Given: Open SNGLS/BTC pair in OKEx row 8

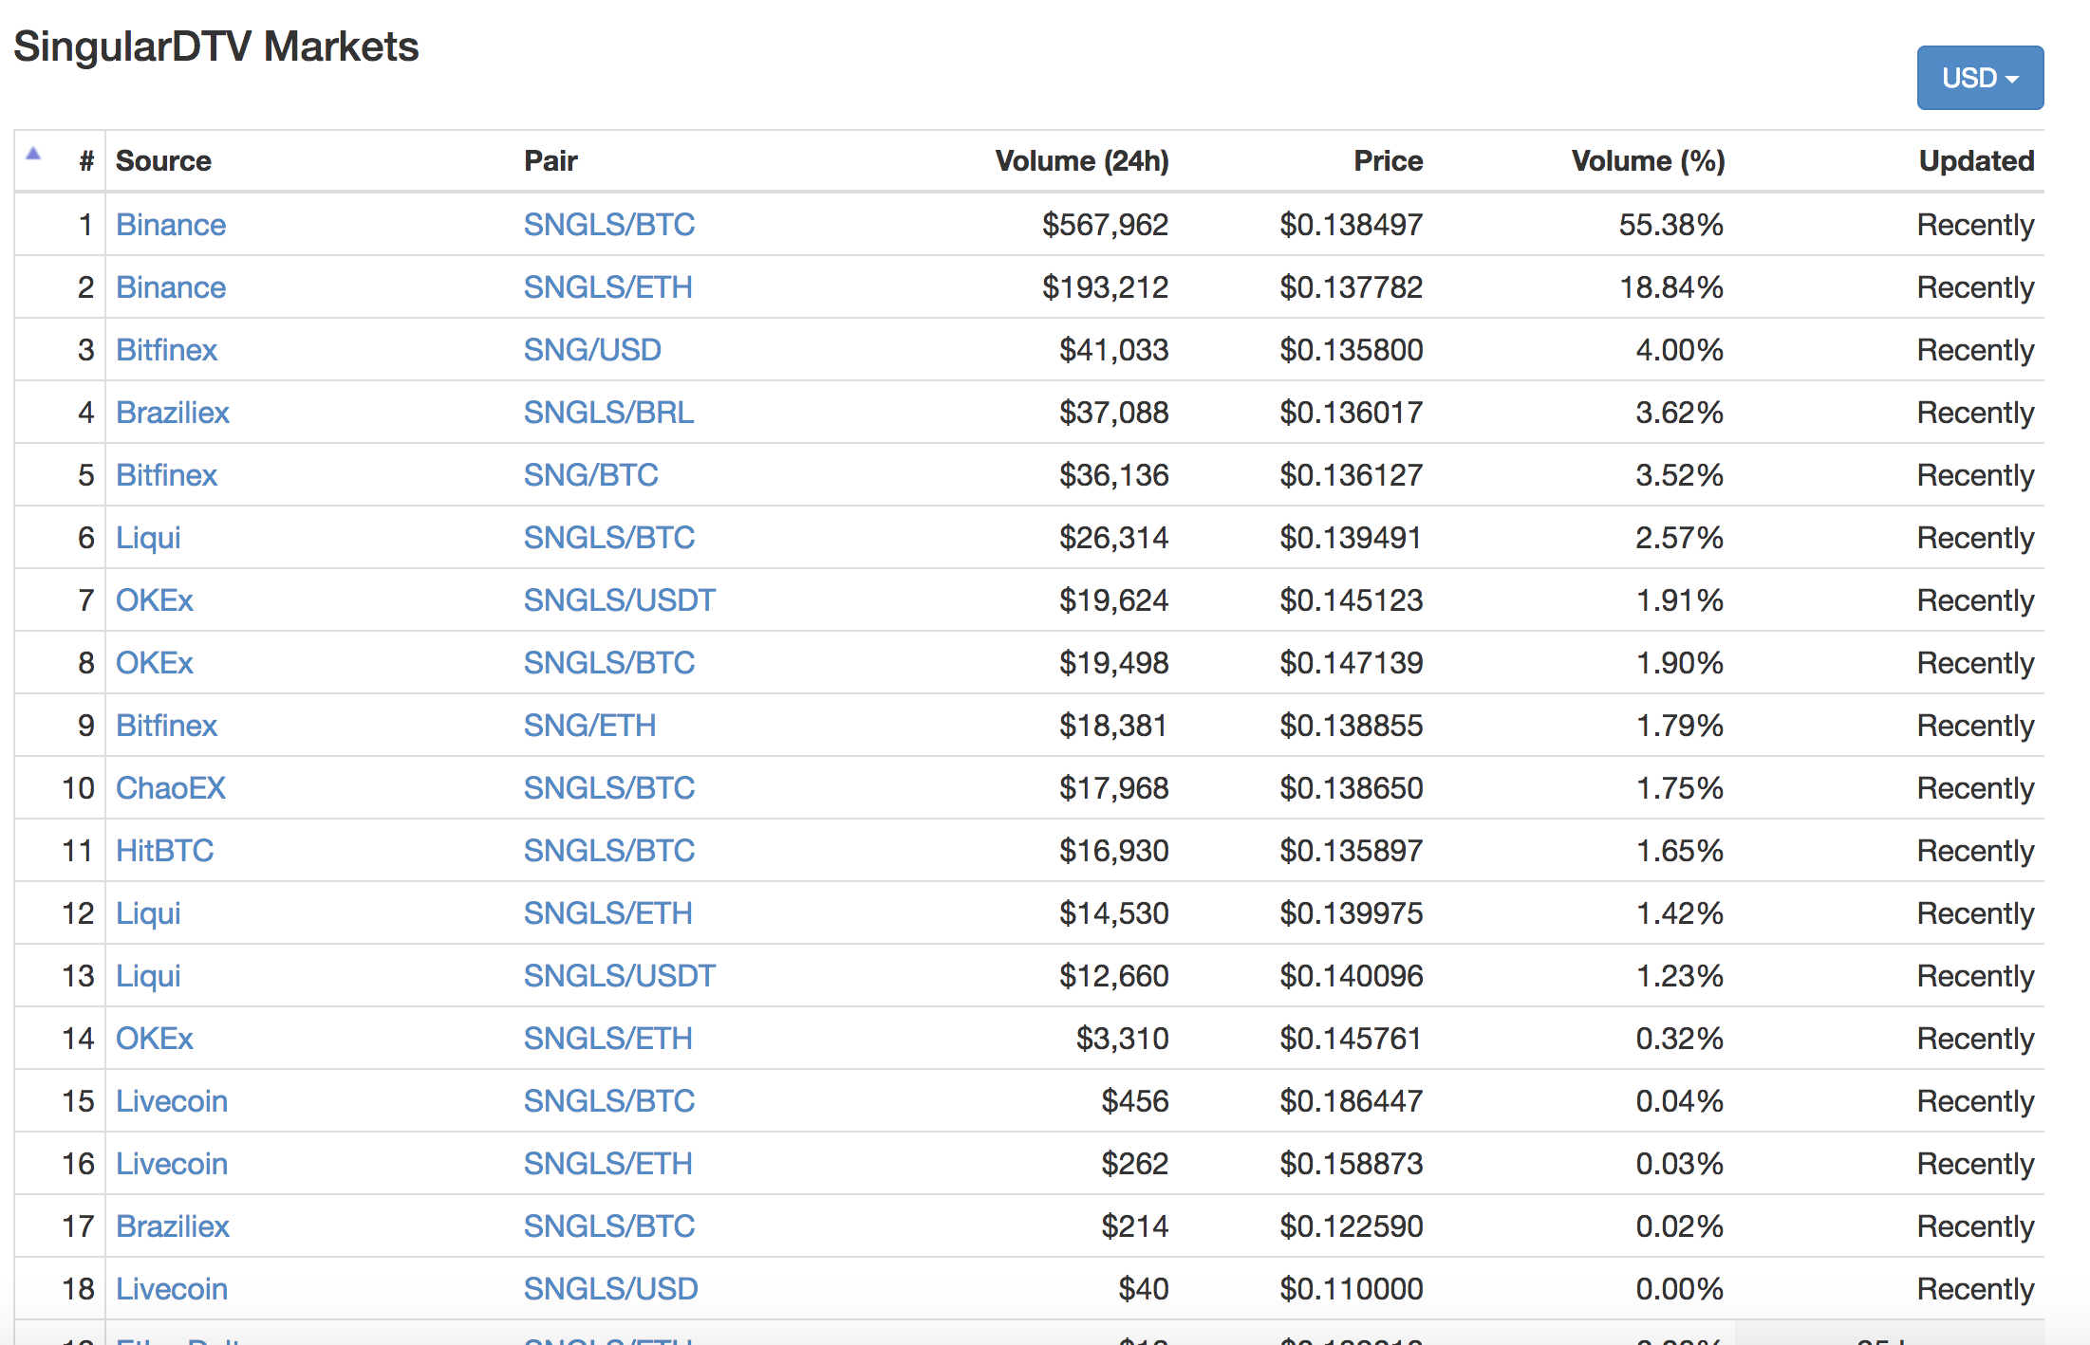Looking at the screenshot, I should 609,663.
